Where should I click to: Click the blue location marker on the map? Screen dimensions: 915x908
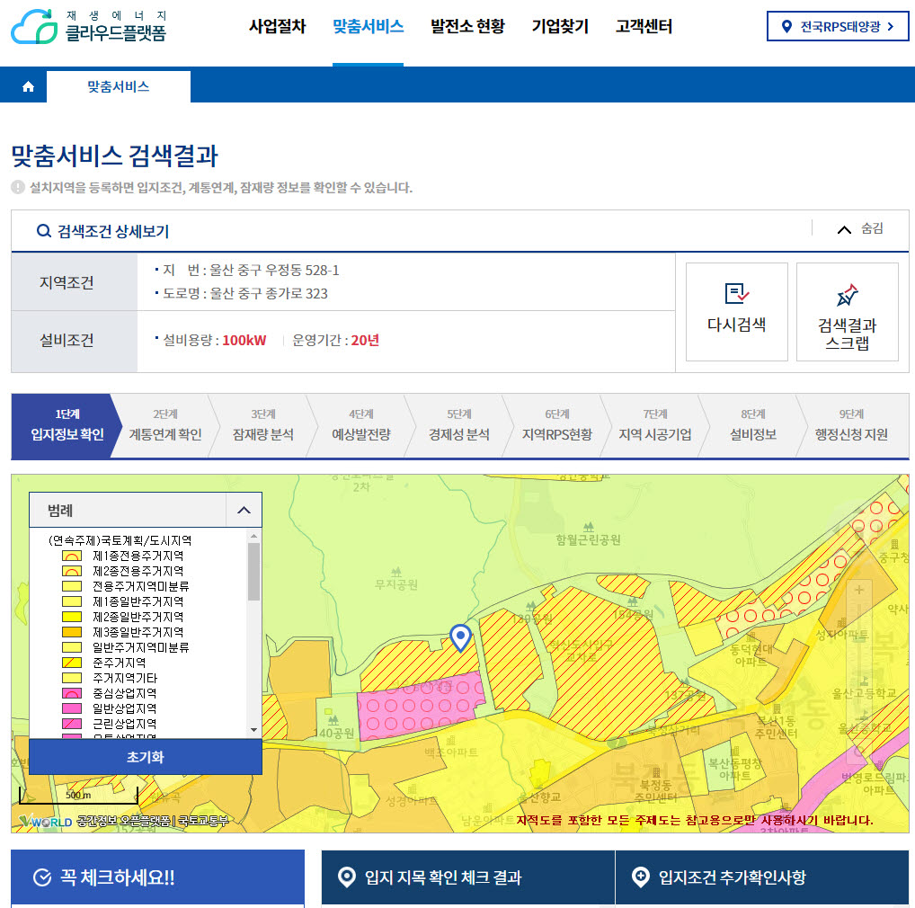[461, 638]
